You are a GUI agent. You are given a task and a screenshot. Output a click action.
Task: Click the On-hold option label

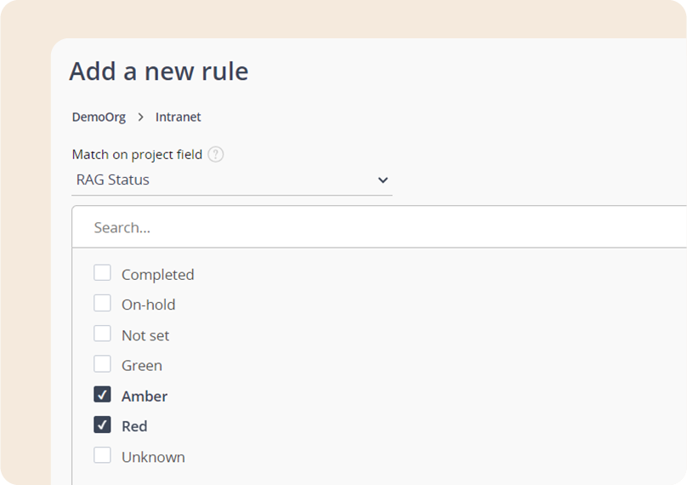(x=149, y=305)
